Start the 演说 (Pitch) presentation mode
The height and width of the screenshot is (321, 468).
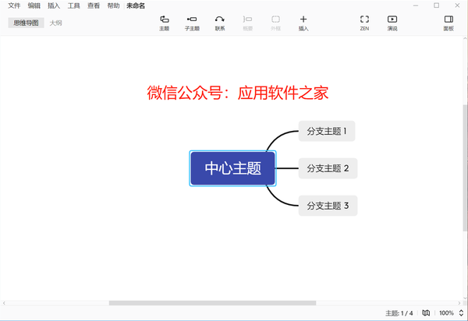coord(392,22)
